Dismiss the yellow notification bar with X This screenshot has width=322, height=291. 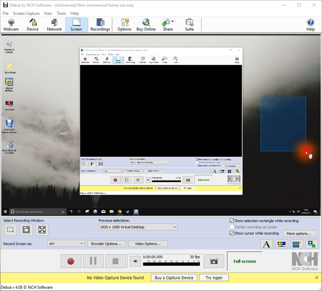click(x=317, y=278)
